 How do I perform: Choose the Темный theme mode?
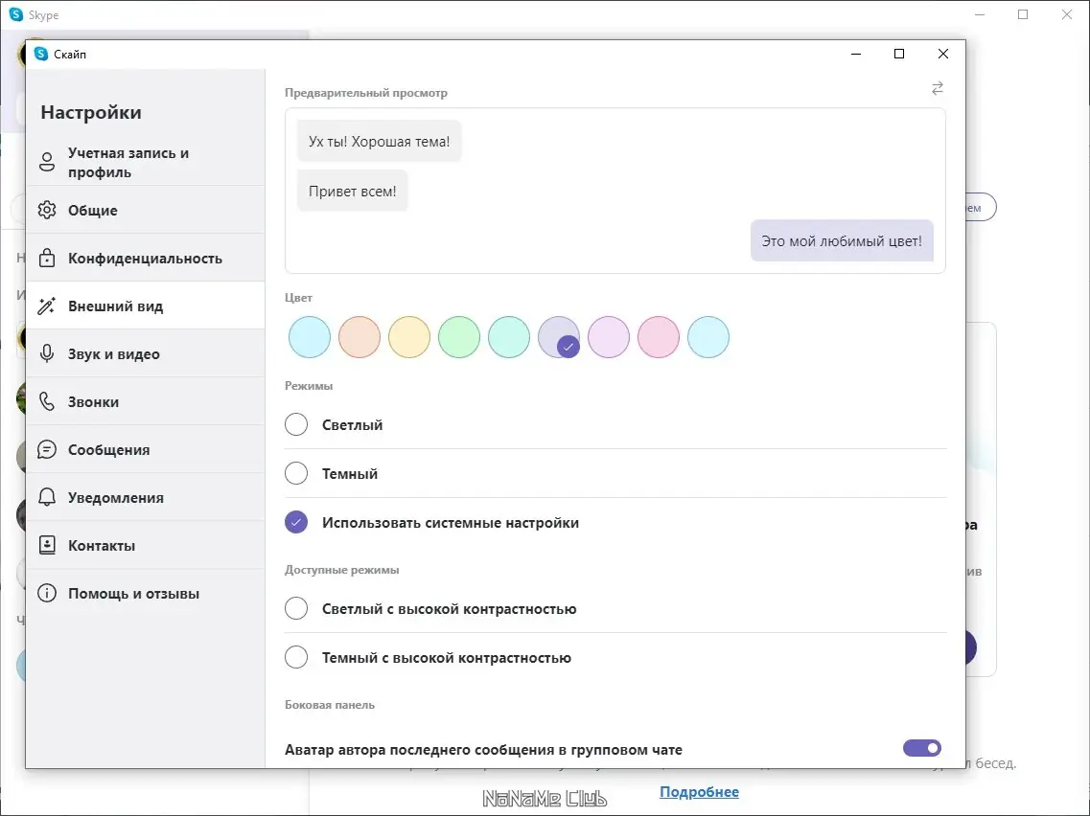tap(296, 472)
